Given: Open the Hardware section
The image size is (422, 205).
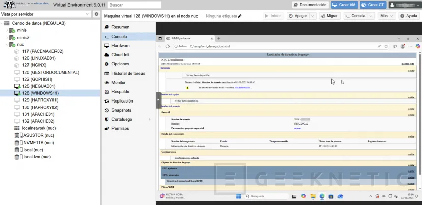Looking at the screenshot, I should pos(120,46).
